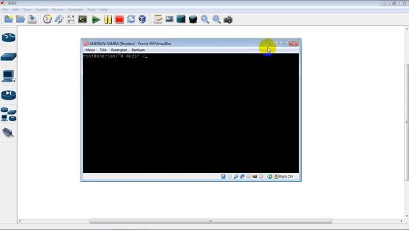409x230 pixels.
Task: Click the show interface labels icon
Action: pos(59,19)
